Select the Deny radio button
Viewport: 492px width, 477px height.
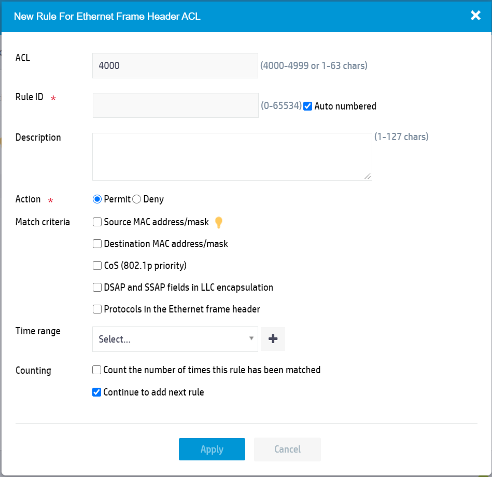(136, 199)
